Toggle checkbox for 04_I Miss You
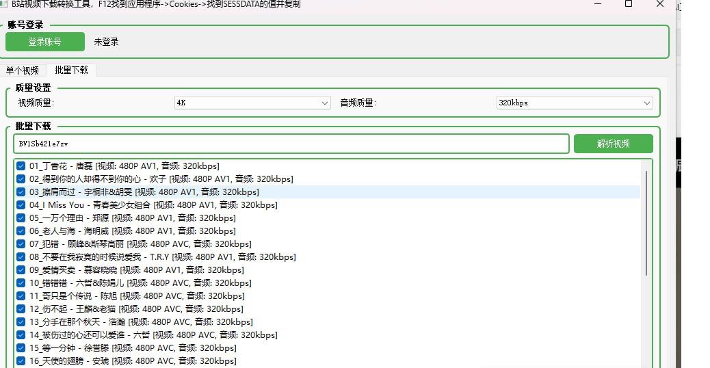 (21, 205)
